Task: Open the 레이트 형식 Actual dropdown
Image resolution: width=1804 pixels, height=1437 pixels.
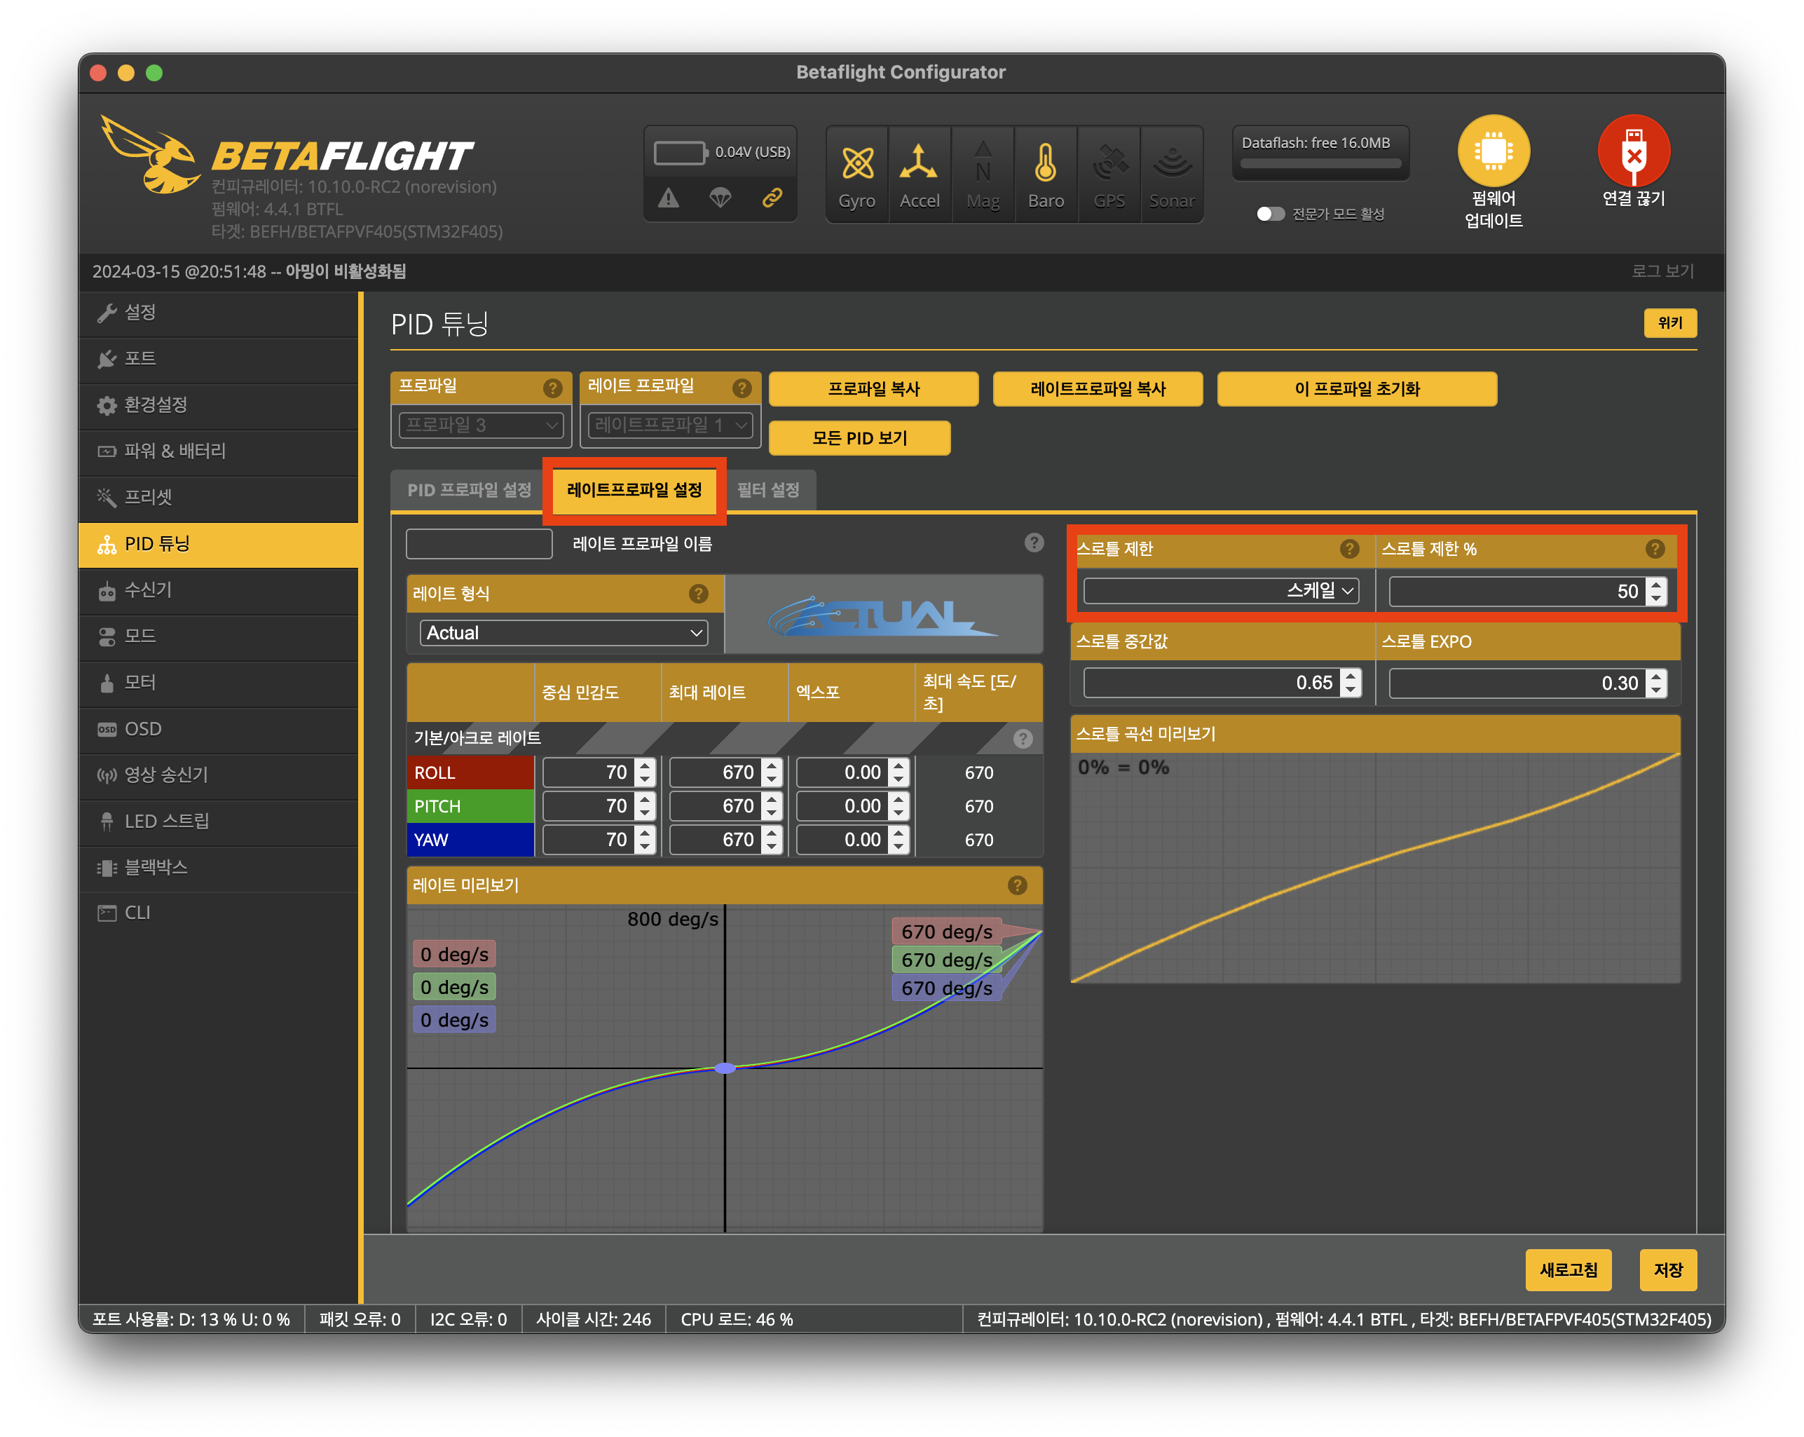Action: click(x=563, y=633)
